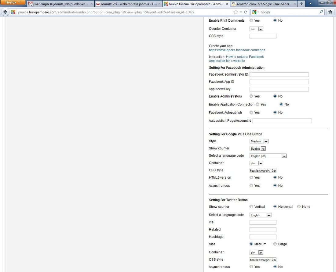Select Medium Twitter button size
Viewport: 336px width, 272px height.
click(x=251, y=244)
